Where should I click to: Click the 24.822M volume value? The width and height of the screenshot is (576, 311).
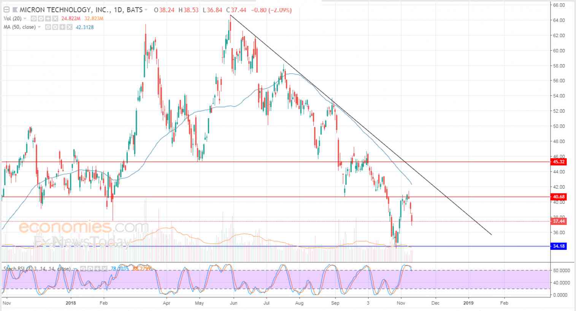point(71,19)
